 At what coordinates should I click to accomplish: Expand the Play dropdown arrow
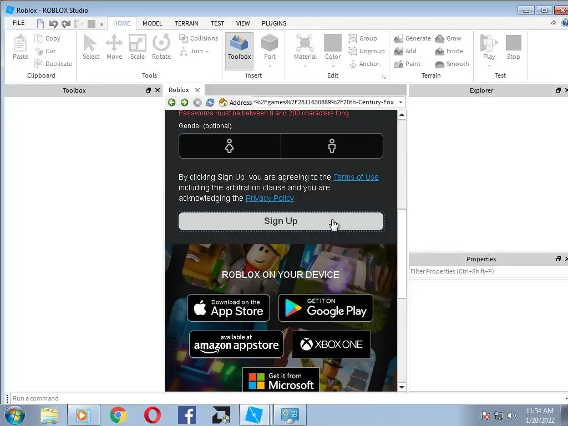pos(489,66)
